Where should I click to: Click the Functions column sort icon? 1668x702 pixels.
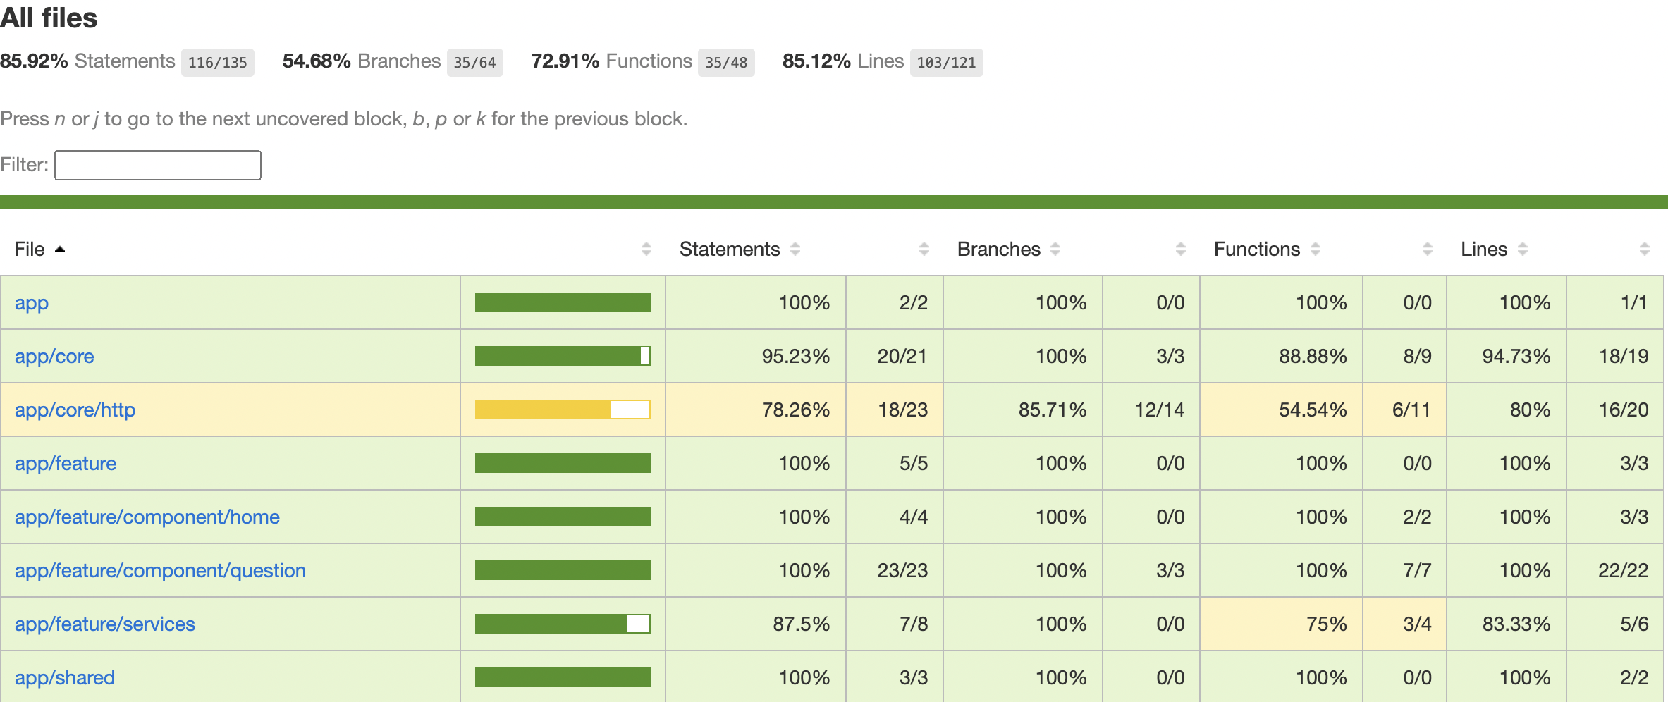[1316, 249]
